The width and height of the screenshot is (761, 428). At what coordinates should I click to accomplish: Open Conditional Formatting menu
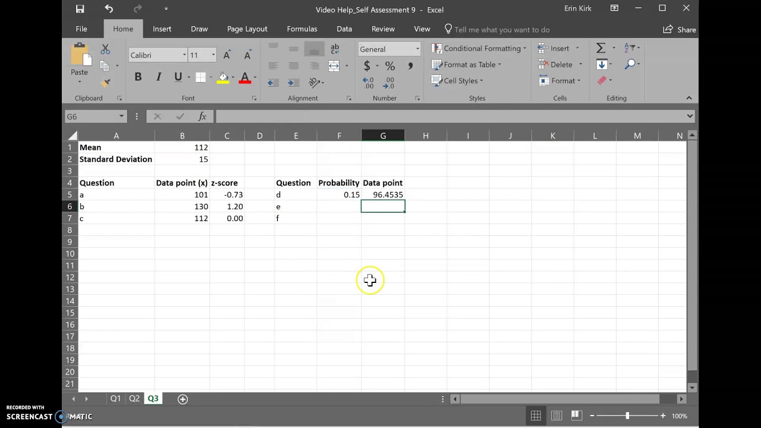[x=479, y=48]
